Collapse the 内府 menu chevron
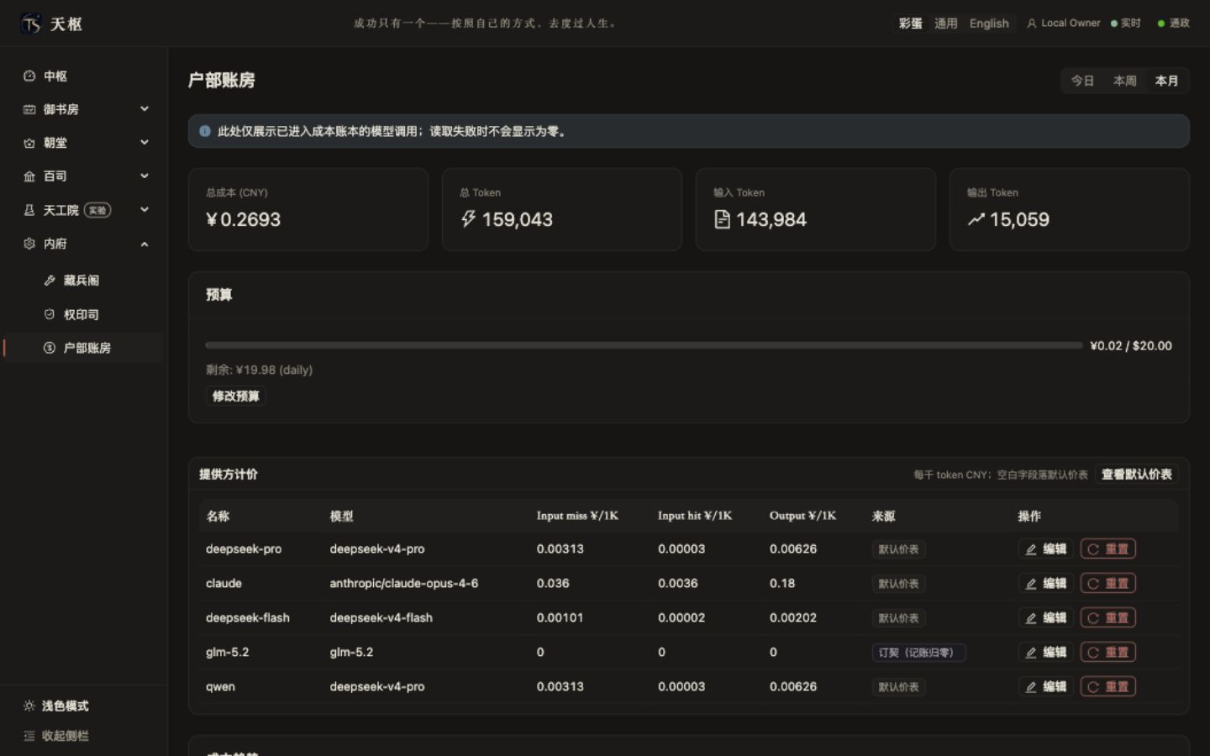This screenshot has width=1210, height=756. [x=145, y=244]
